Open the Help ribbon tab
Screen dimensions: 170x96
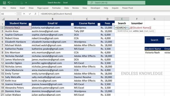(x=106, y=8)
